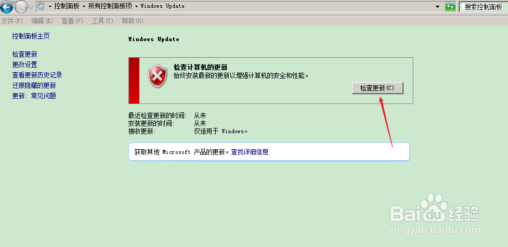The height and width of the screenshot is (247, 508).
Task: Open the 查看(V) menu
Action: coord(73,21)
